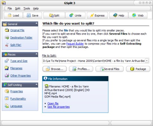This screenshot has width=153, height=126.
Task: Click the GSplit app icon in title bar
Action: tap(4, 3)
